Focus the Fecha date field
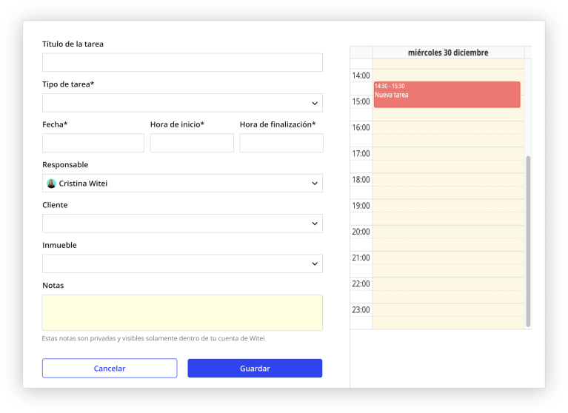The height and width of the screenshot is (413, 568). click(x=93, y=143)
